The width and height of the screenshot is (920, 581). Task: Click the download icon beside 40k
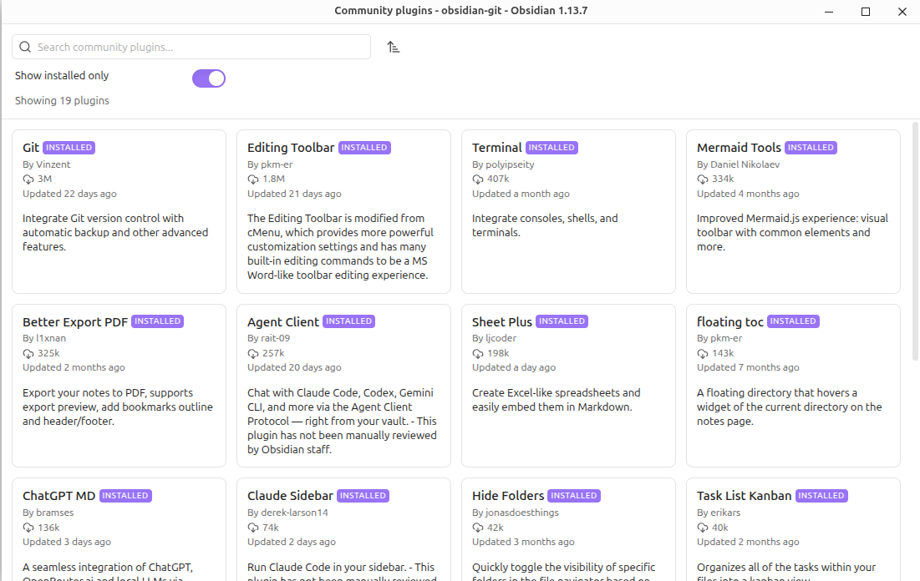(x=702, y=528)
